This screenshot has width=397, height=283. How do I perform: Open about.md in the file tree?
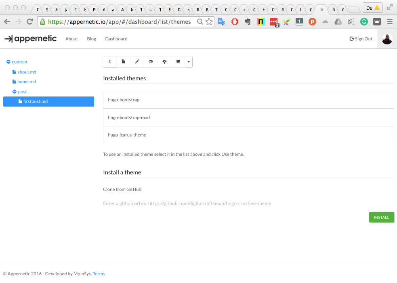(x=24, y=72)
